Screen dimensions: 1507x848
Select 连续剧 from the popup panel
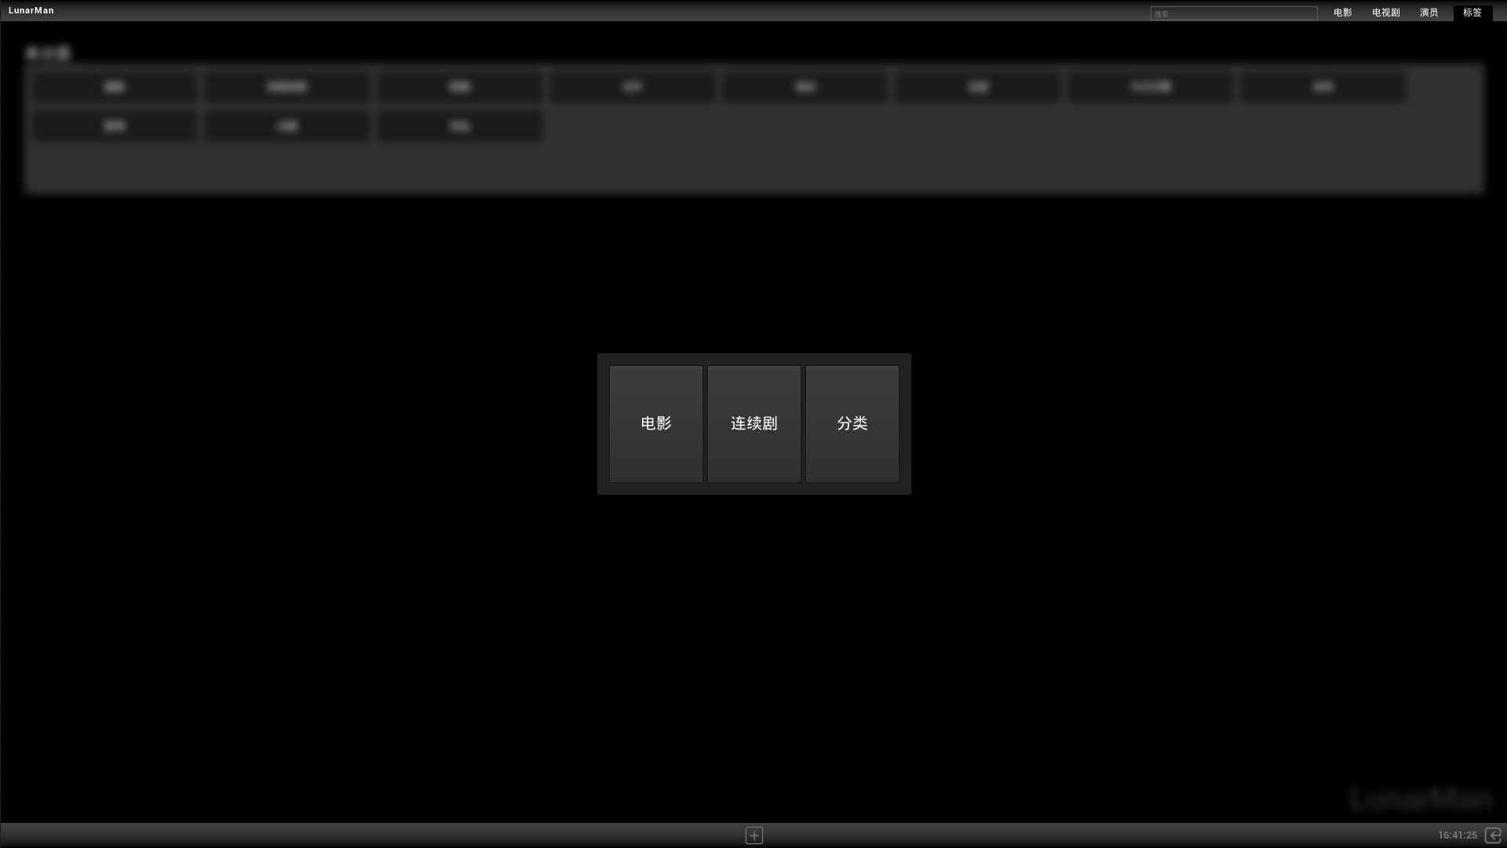click(x=753, y=422)
